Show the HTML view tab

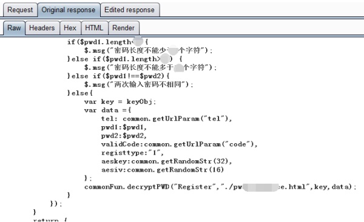pos(94,28)
